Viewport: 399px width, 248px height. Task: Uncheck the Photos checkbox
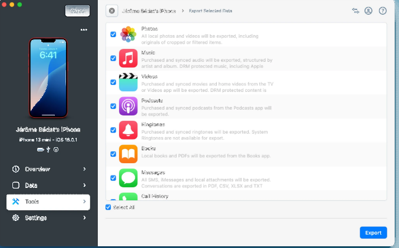[x=113, y=34]
